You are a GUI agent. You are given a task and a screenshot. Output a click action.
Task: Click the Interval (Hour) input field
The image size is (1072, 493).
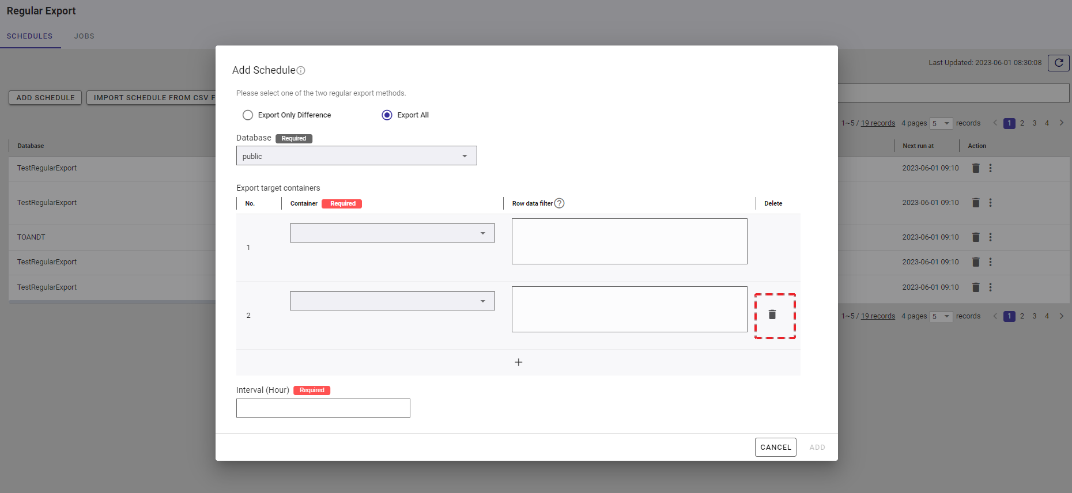point(323,408)
